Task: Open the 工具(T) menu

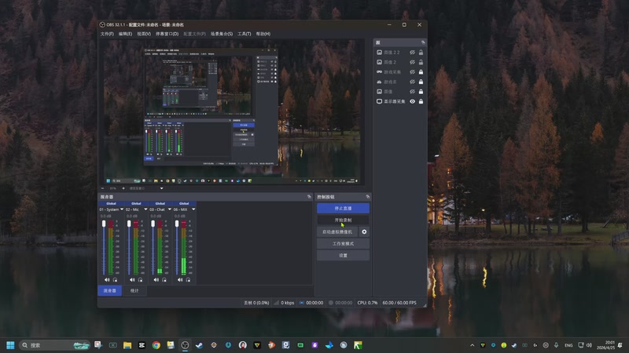Action: coord(244,34)
